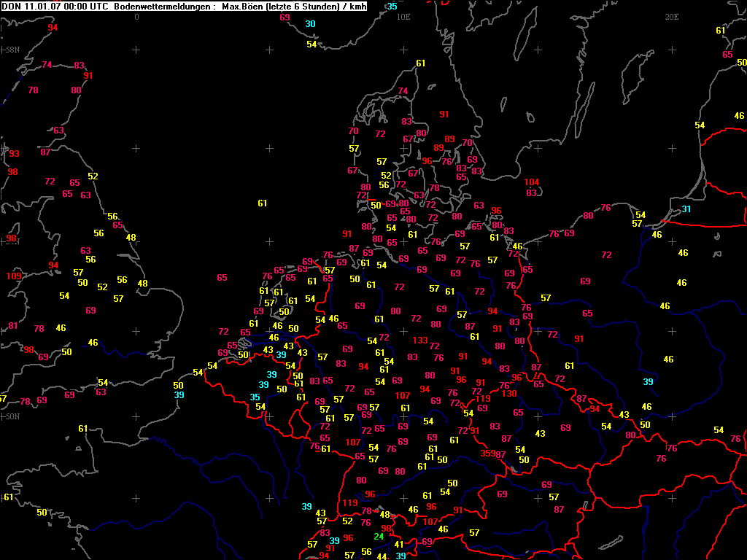
Task: Select the 81 gust value
Action: [13, 326]
